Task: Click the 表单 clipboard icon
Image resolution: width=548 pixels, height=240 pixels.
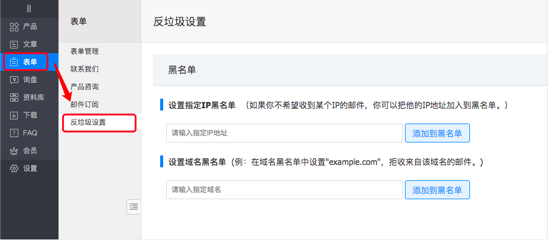Action: pos(14,62)
